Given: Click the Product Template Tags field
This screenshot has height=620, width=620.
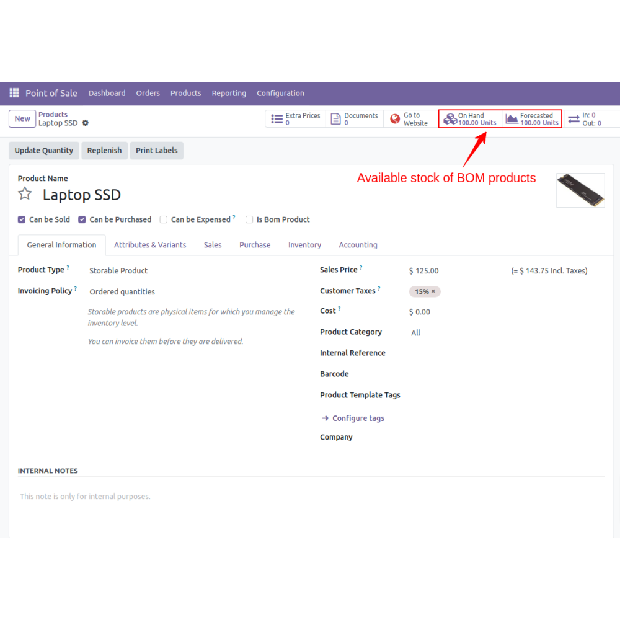Looking at the screenshot, I should click(506, 395).
